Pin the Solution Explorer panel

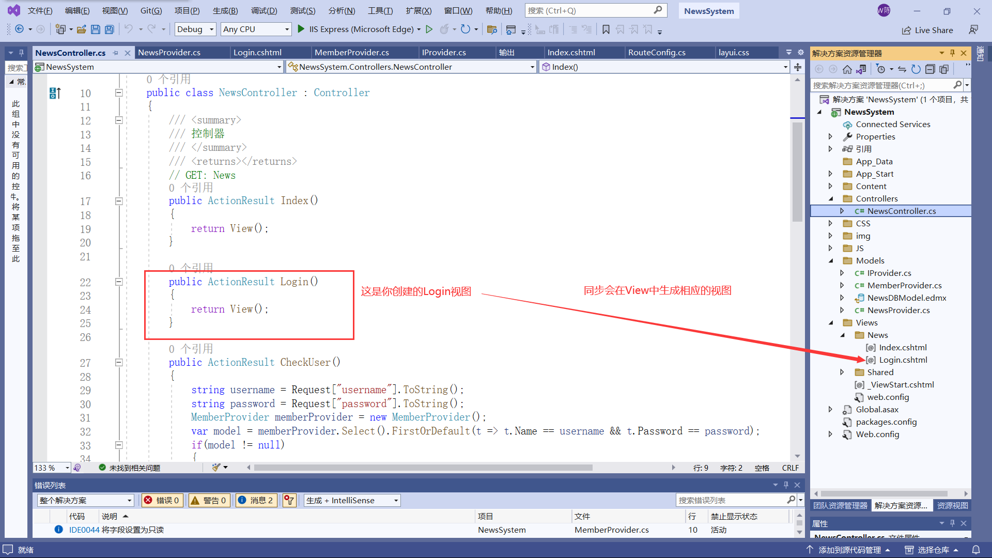(x=952, y=53)
